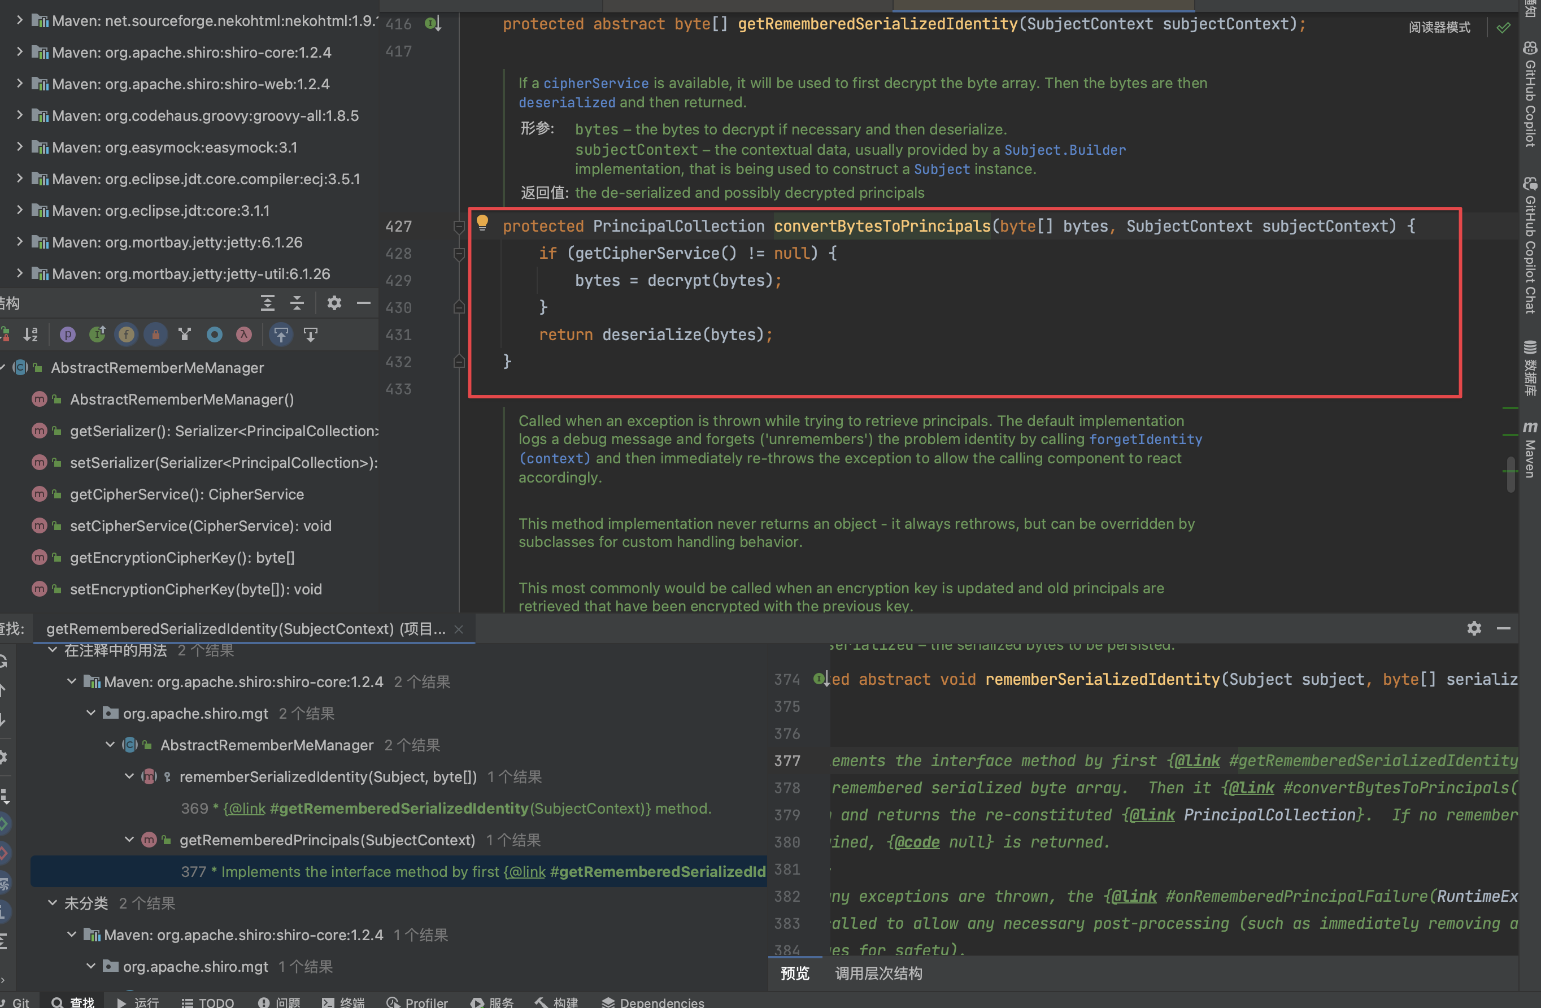Click forgetIdentity link in documentation

click(x=1146, y=439)
